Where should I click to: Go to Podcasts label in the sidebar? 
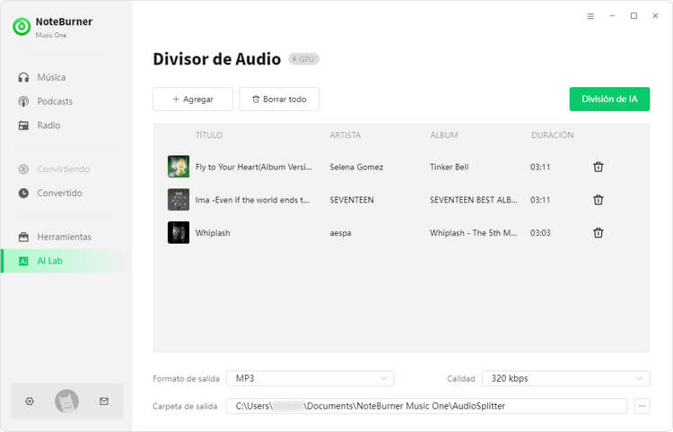55,101
